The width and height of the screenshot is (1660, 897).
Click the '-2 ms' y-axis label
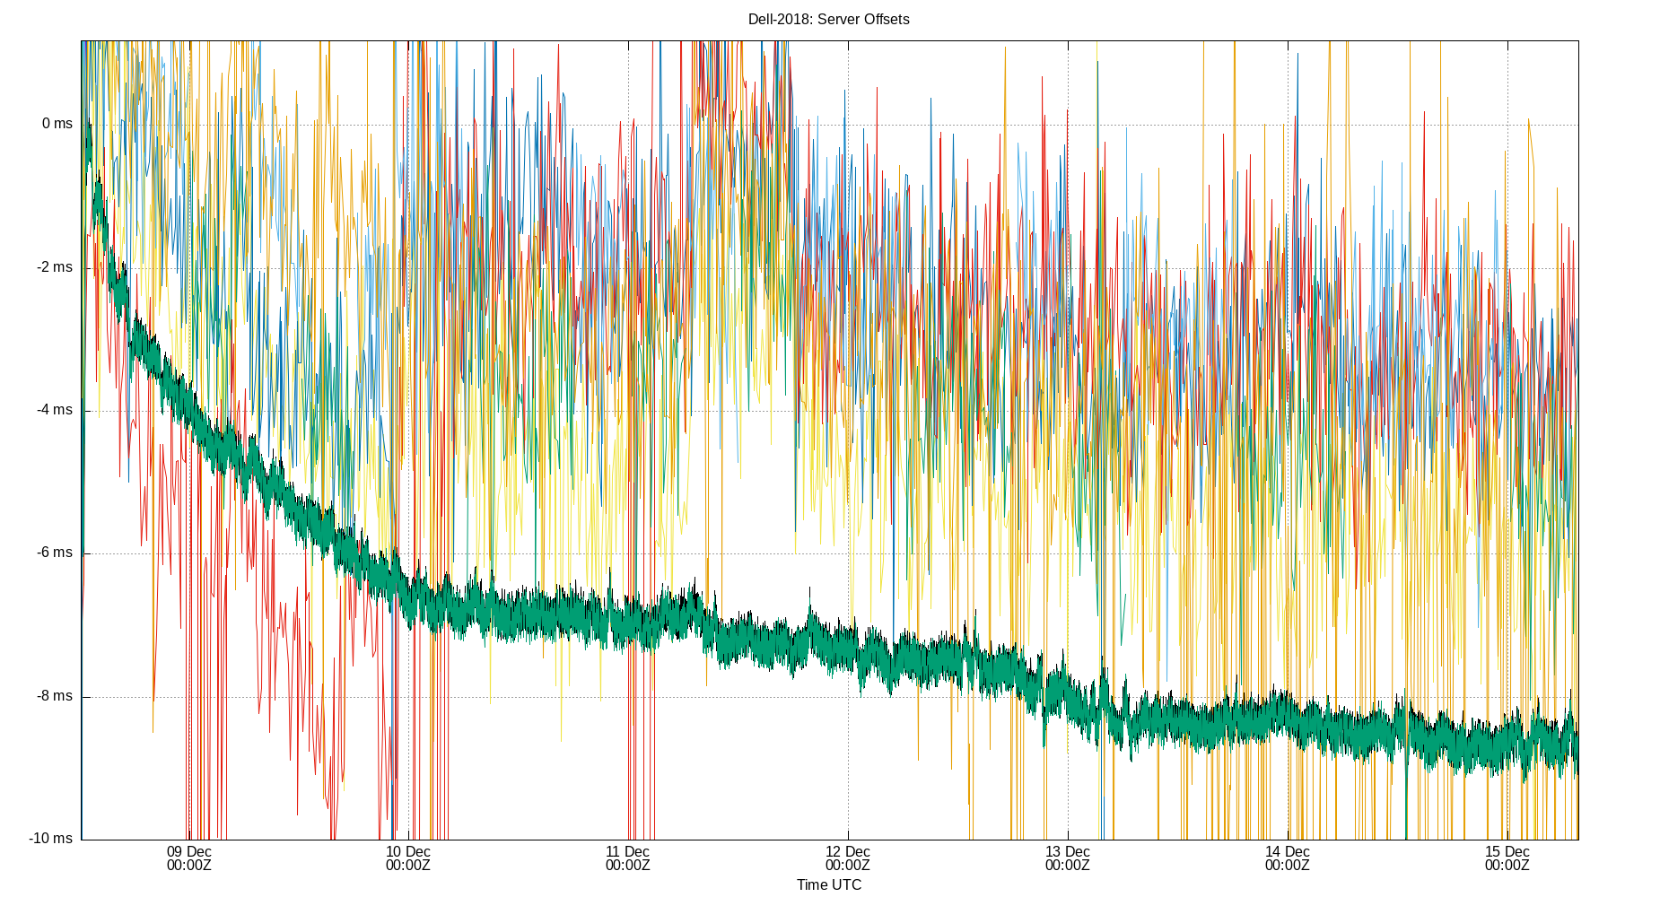tap(52, 266)
